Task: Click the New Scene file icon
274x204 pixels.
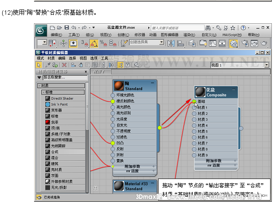Action: click(x=52, y=28)
